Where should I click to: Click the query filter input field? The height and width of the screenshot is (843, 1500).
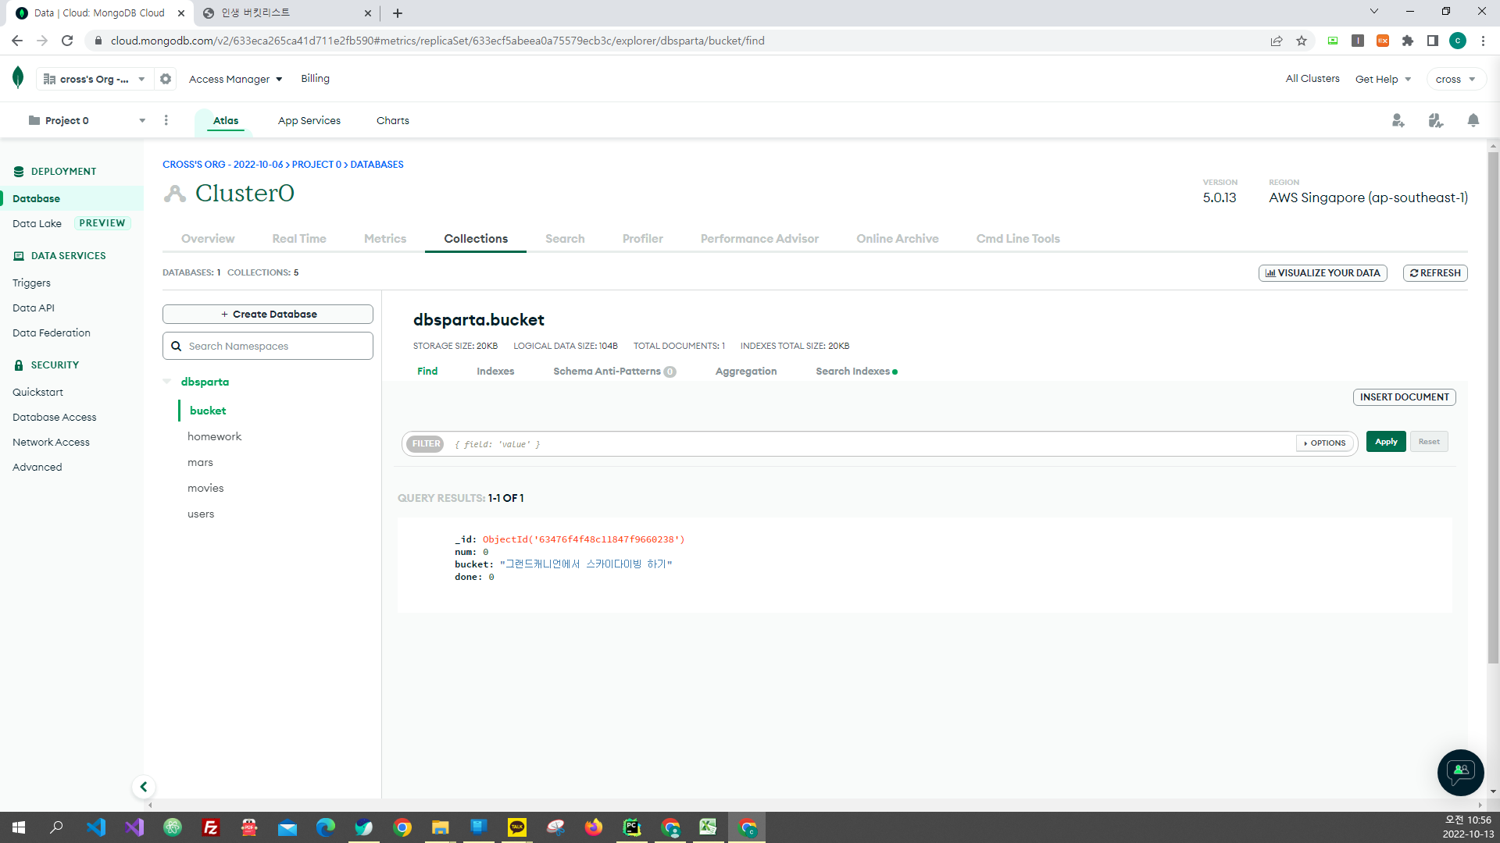click(x=871, y=444)
